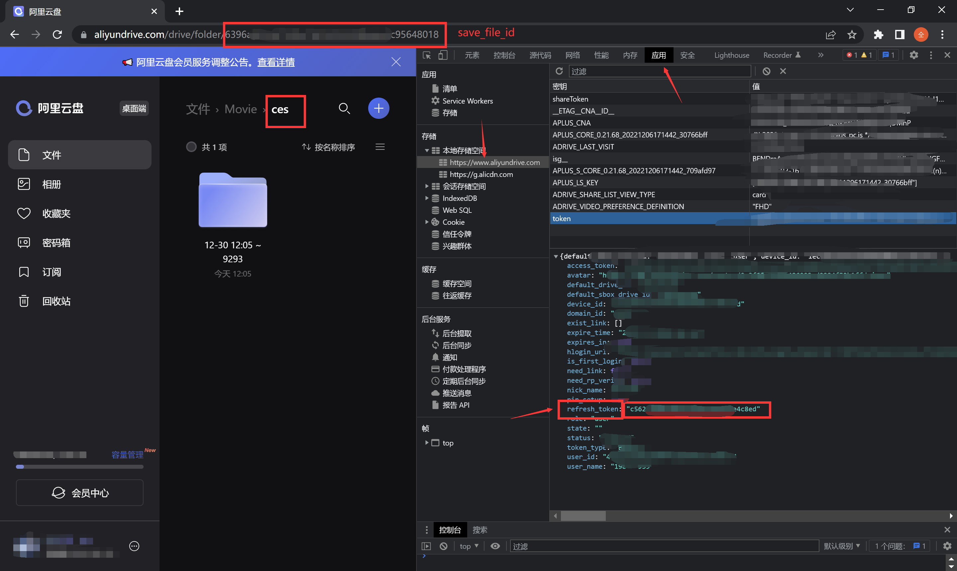
Task: Bookmark this page with the star icon
Action: [x=851, y=35]
